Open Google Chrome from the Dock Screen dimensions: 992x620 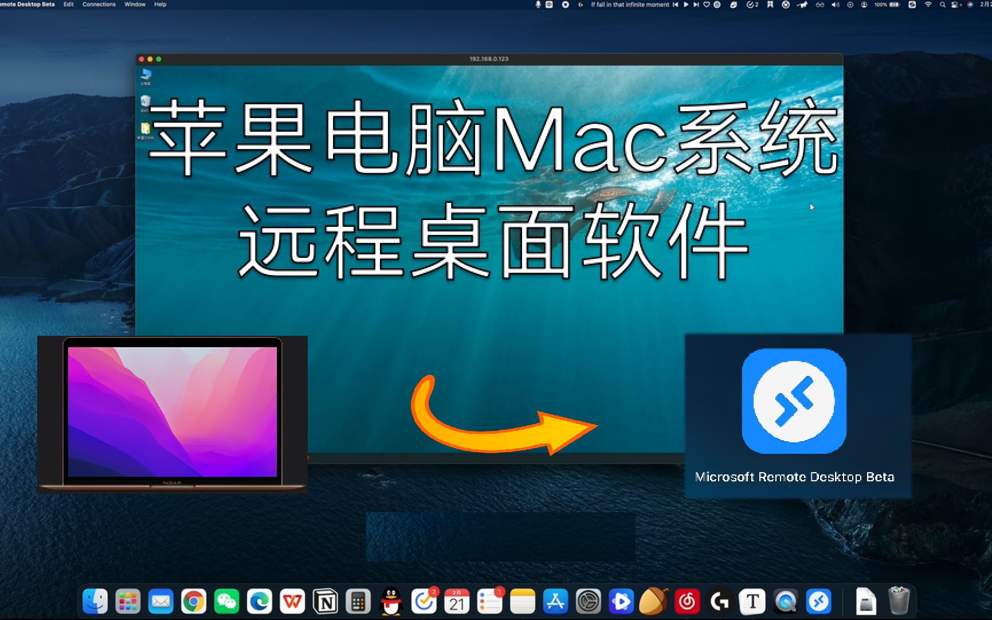[194, 601]
